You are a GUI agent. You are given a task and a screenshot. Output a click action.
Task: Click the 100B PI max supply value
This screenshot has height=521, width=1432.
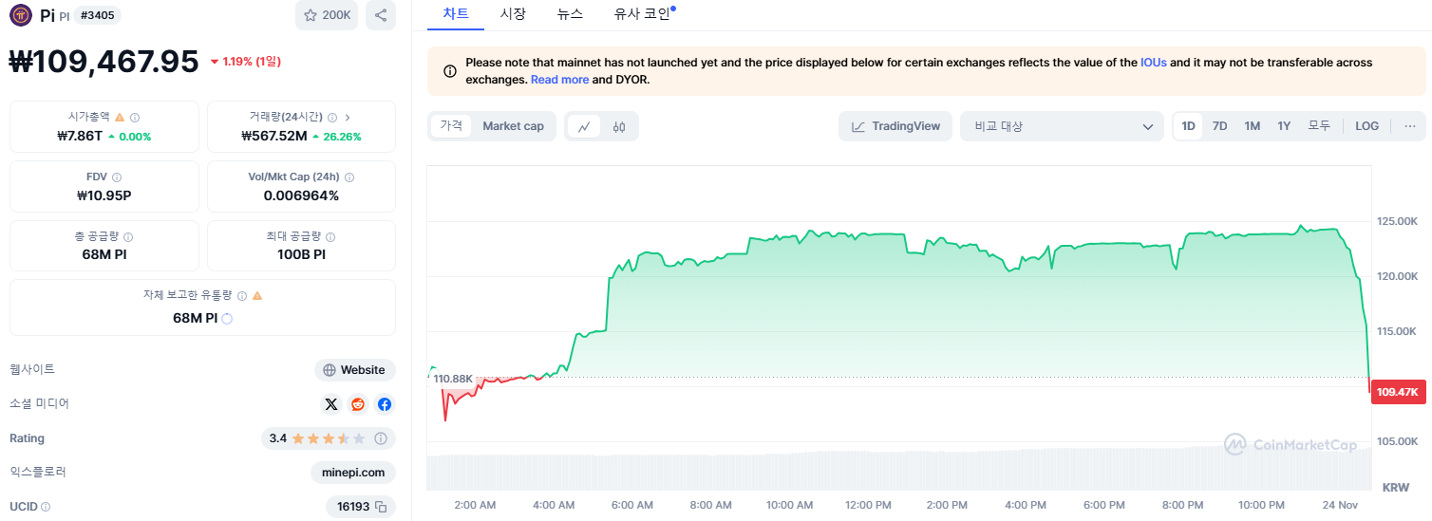click(301, 255)
